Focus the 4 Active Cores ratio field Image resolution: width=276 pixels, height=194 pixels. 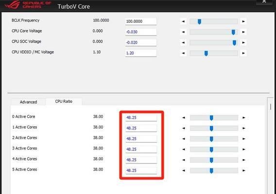[x=141, y=160]
